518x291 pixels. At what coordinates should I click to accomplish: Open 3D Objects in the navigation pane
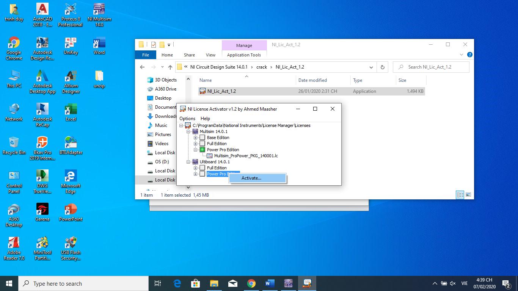[x=166, y=80]
